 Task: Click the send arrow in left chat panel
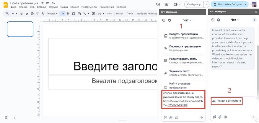[201, 117]
